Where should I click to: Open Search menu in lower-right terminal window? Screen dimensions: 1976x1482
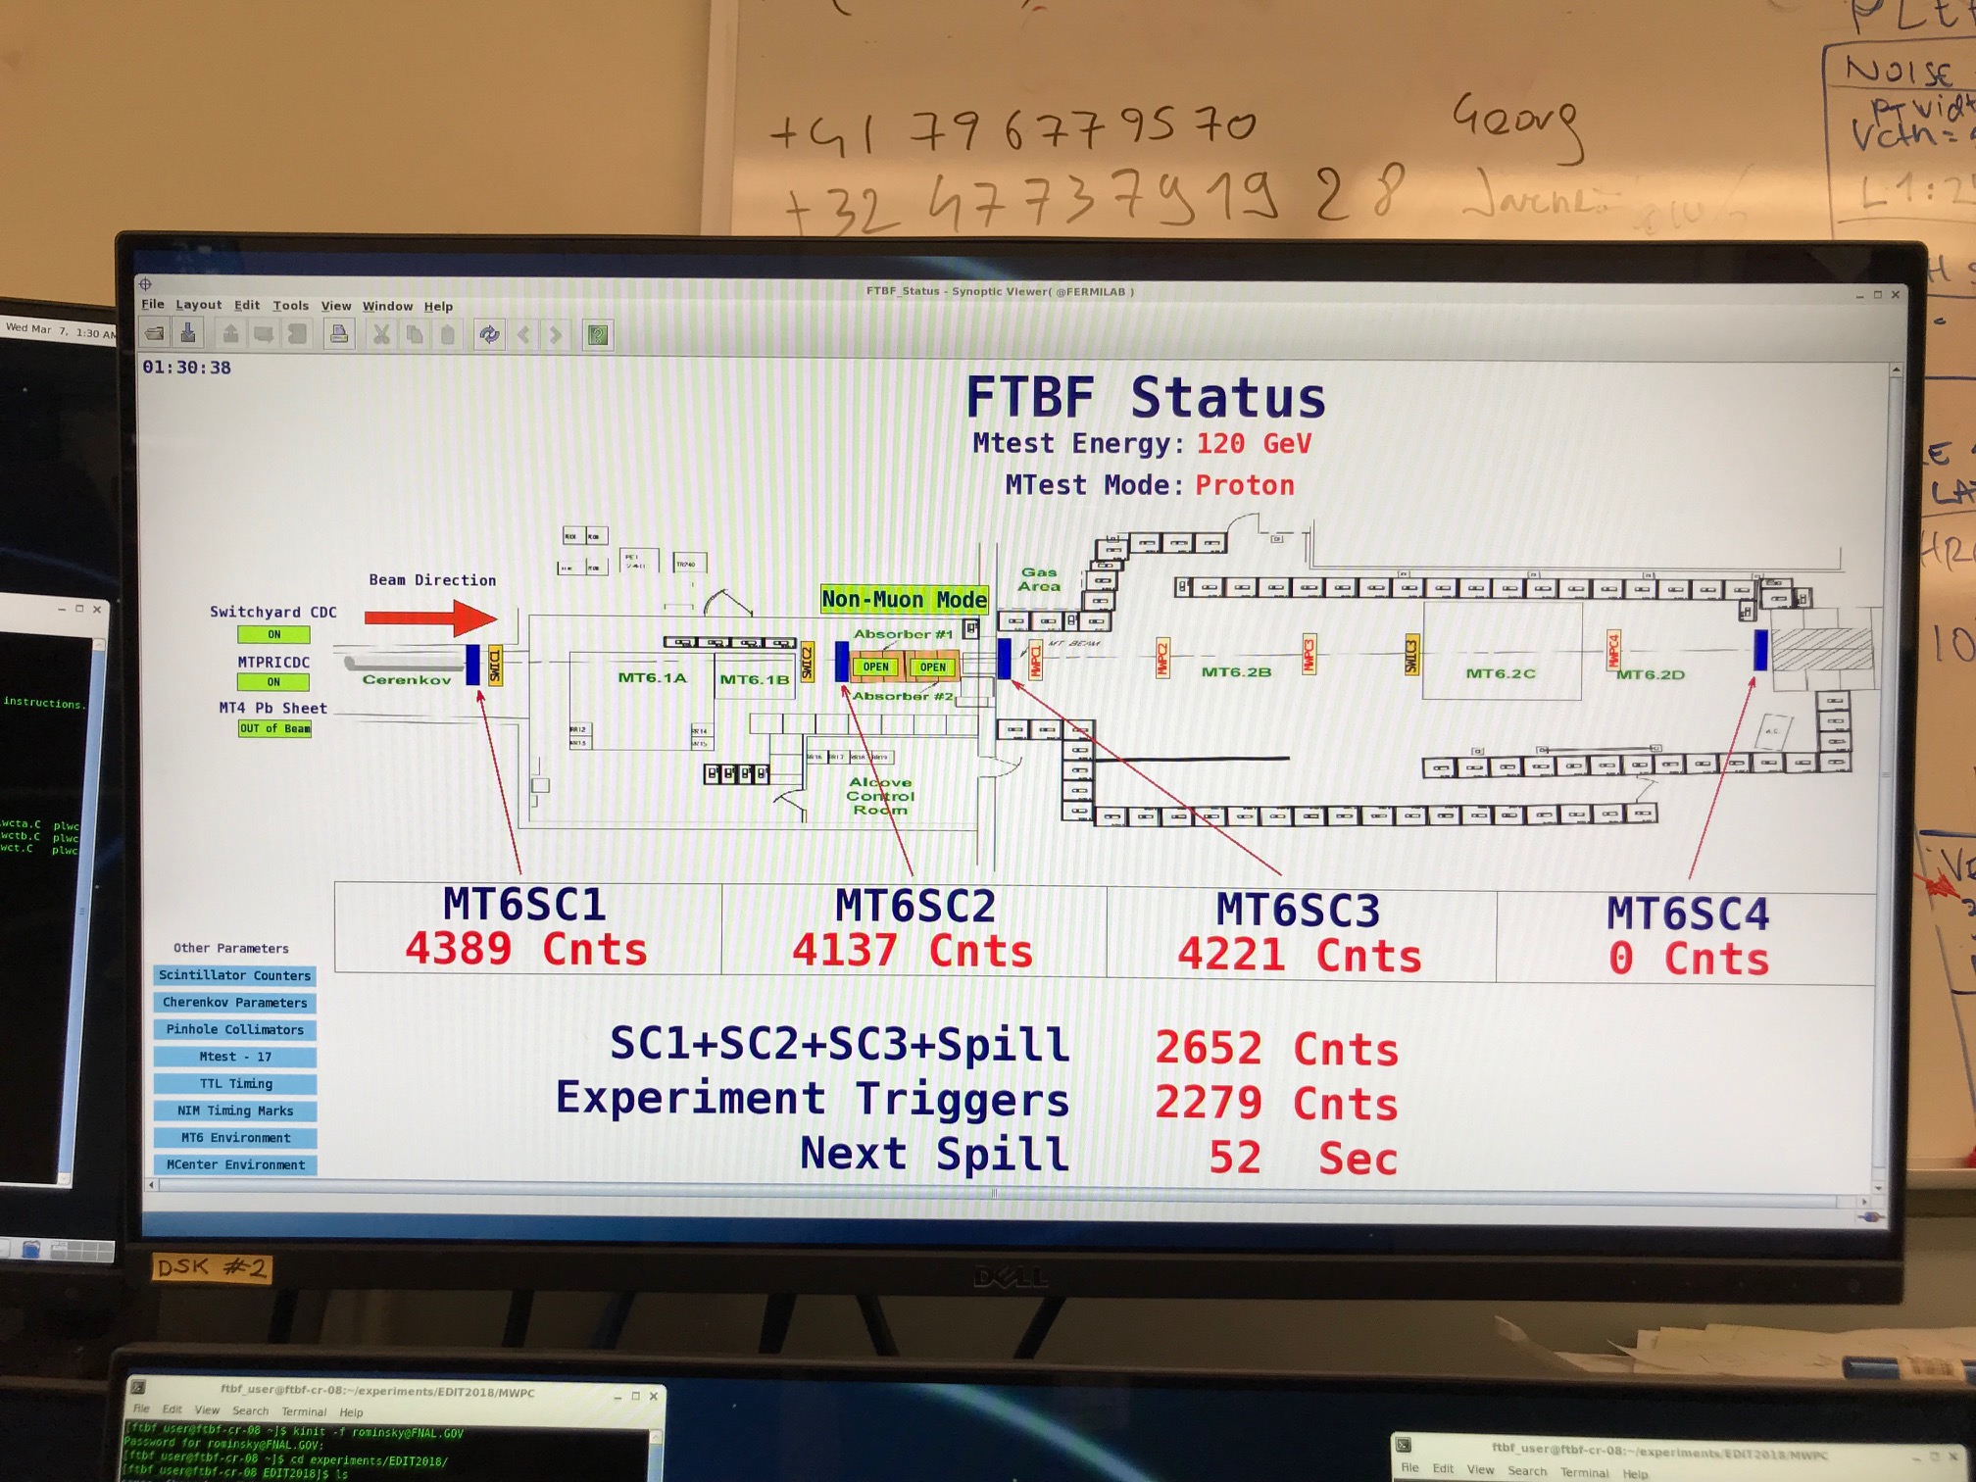(1527, 1470)
